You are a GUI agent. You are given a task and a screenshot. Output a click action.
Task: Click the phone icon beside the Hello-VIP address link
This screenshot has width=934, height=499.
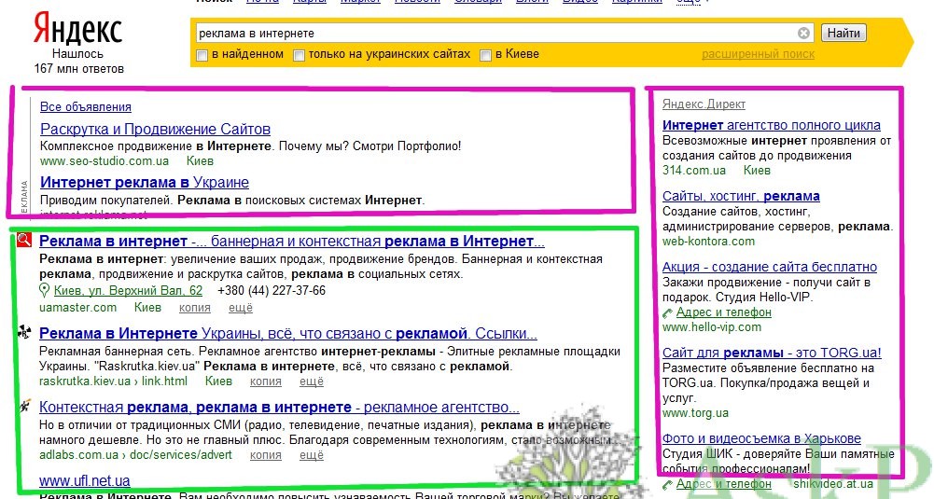coord(667,313)
